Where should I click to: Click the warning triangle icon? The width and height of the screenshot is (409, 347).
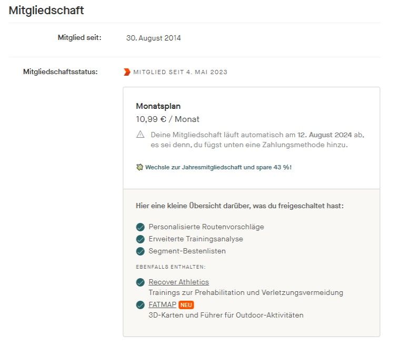pyautogui.click(x=141, y=135)
